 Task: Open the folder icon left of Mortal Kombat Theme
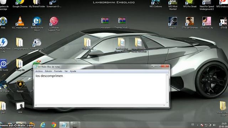pyautogui.click(x=122, y=45)
